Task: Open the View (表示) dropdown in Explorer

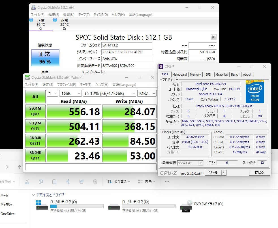Action: point(147,182)
